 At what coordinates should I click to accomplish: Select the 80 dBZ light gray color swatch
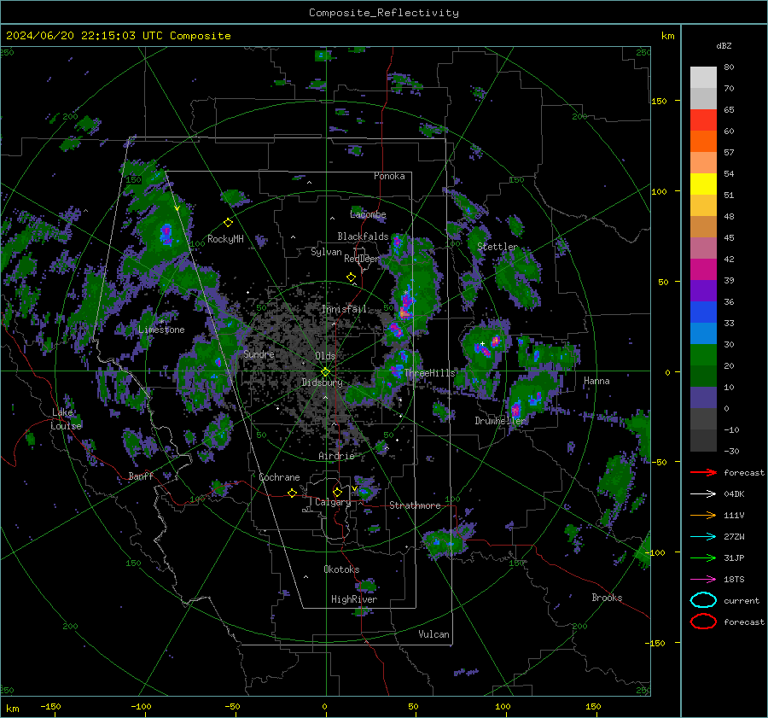pyautogui.click(x=703, y=78)
